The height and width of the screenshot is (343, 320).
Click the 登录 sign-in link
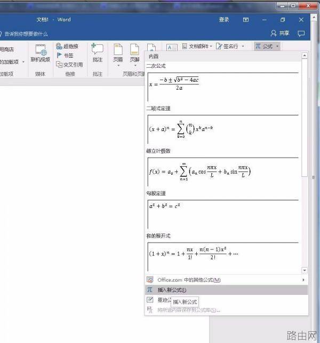pos(224,20)
